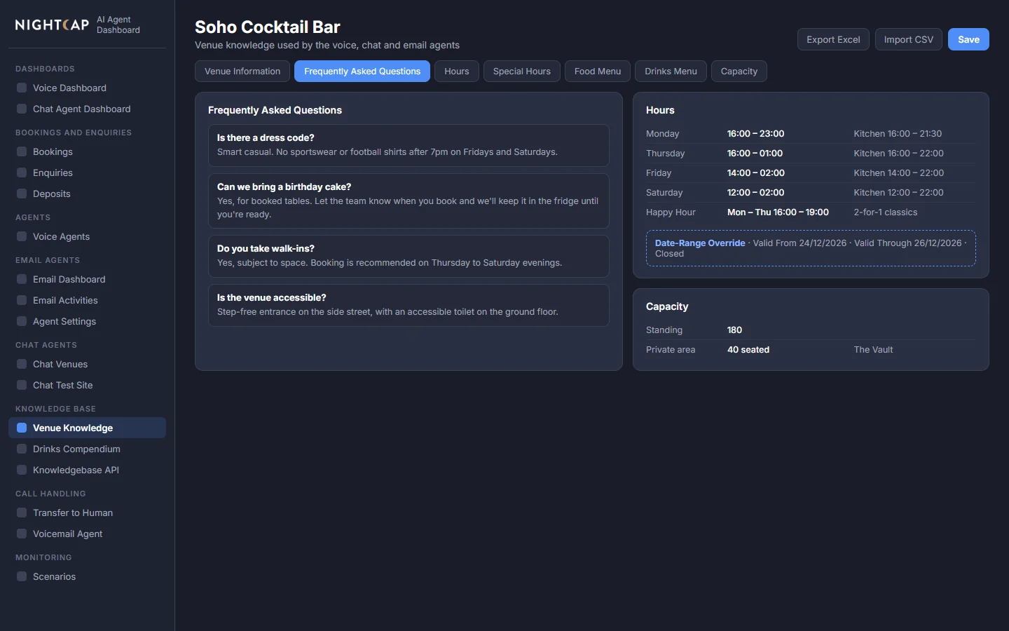Click the "2-for-1 classics" note
This screenshot has width=1009, height=631.
pos(886,212)
